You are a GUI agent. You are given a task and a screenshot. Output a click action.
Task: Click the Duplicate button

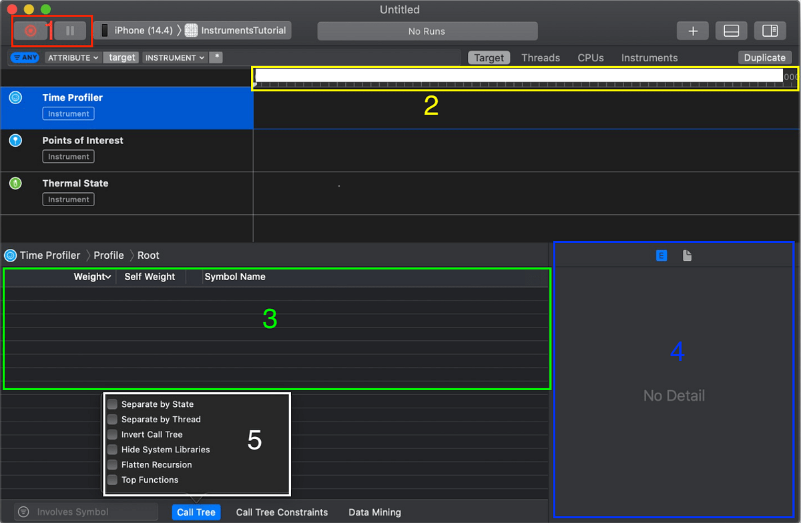764,57
